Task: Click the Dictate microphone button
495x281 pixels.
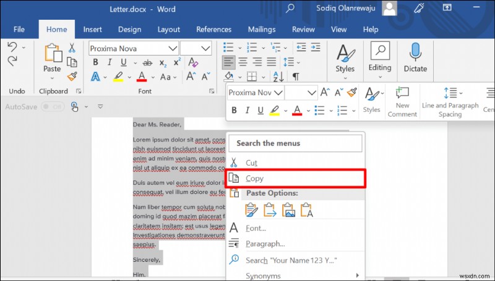Action: coord(415,58)
